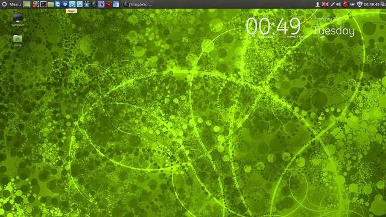The width and height of the screenshot is (386, 217).
Task: Click the UK flag keyboard layout indicator
Action: [325, 4]
